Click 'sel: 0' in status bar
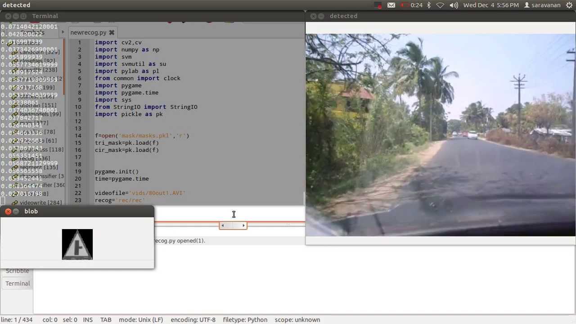Viewport: 576px width, 324px height. (x=70, y=320)
